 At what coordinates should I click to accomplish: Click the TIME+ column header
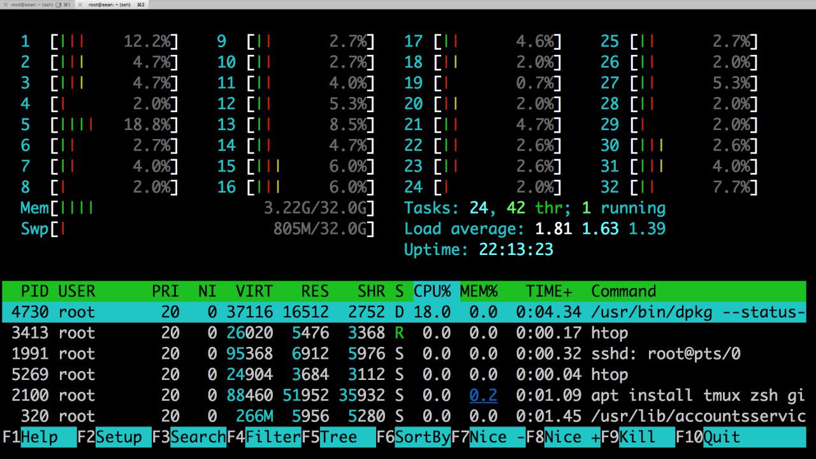(x=549, y=291)
